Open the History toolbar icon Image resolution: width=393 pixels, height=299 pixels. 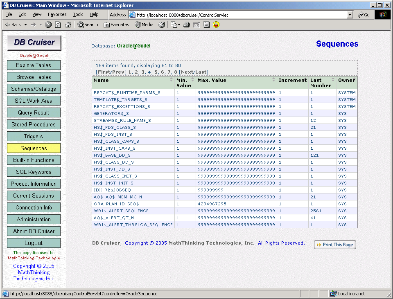pyautogui.click(x=162, y=25)
